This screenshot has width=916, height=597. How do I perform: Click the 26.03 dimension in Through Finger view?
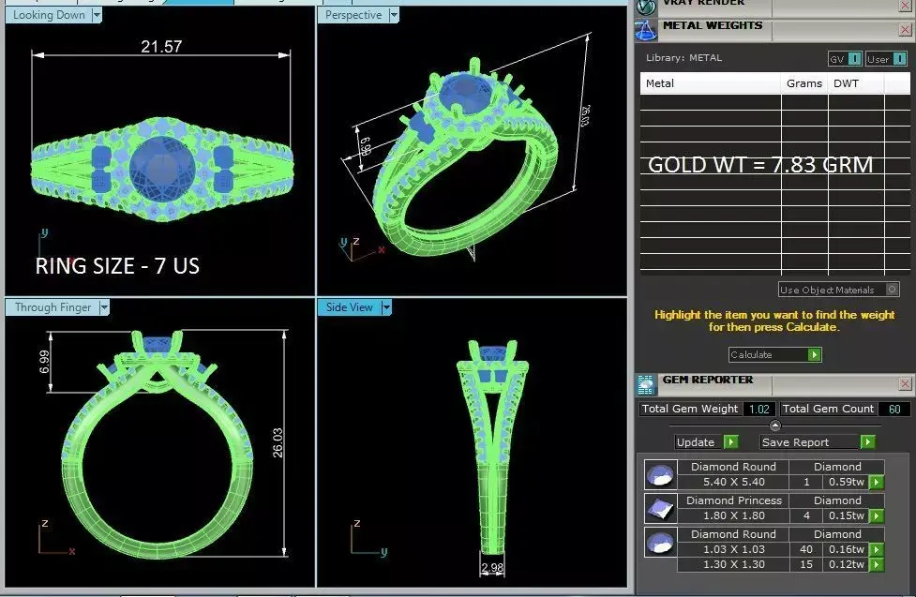(278, 442)
